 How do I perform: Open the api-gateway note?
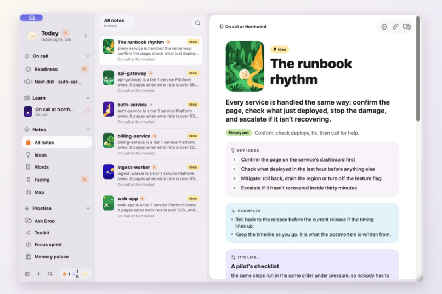(151, 82)
